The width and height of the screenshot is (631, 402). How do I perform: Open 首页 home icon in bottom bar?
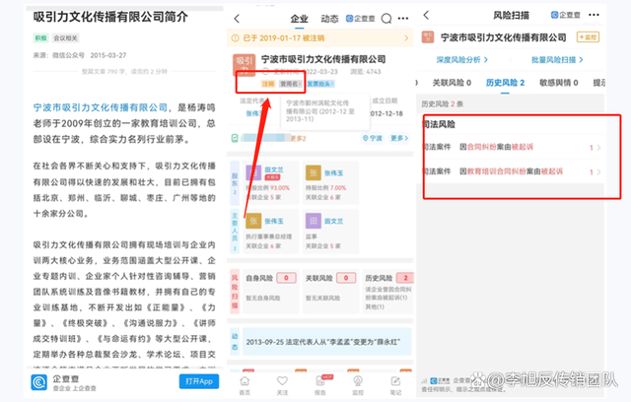pos(245,385)
